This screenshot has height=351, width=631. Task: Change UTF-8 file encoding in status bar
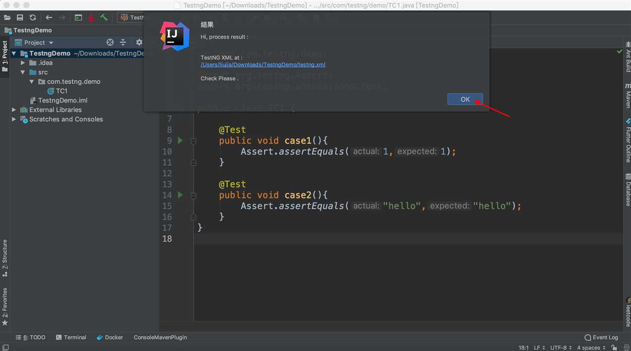[561, 348]
